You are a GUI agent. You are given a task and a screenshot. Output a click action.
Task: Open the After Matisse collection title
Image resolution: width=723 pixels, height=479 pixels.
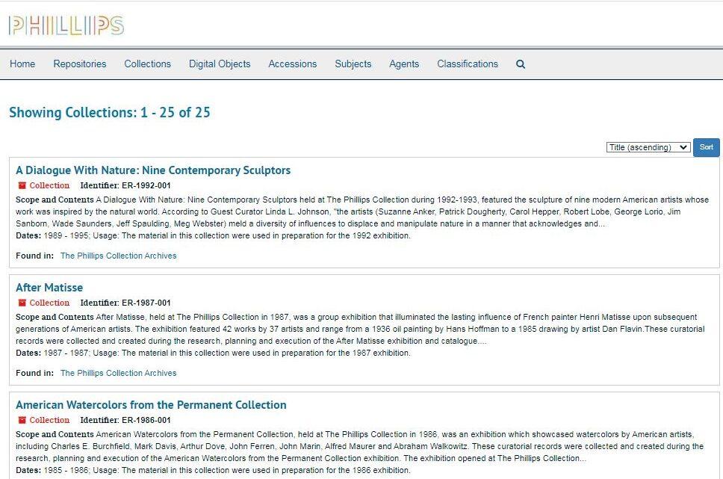pyautogui.click(x=49, y=288)
